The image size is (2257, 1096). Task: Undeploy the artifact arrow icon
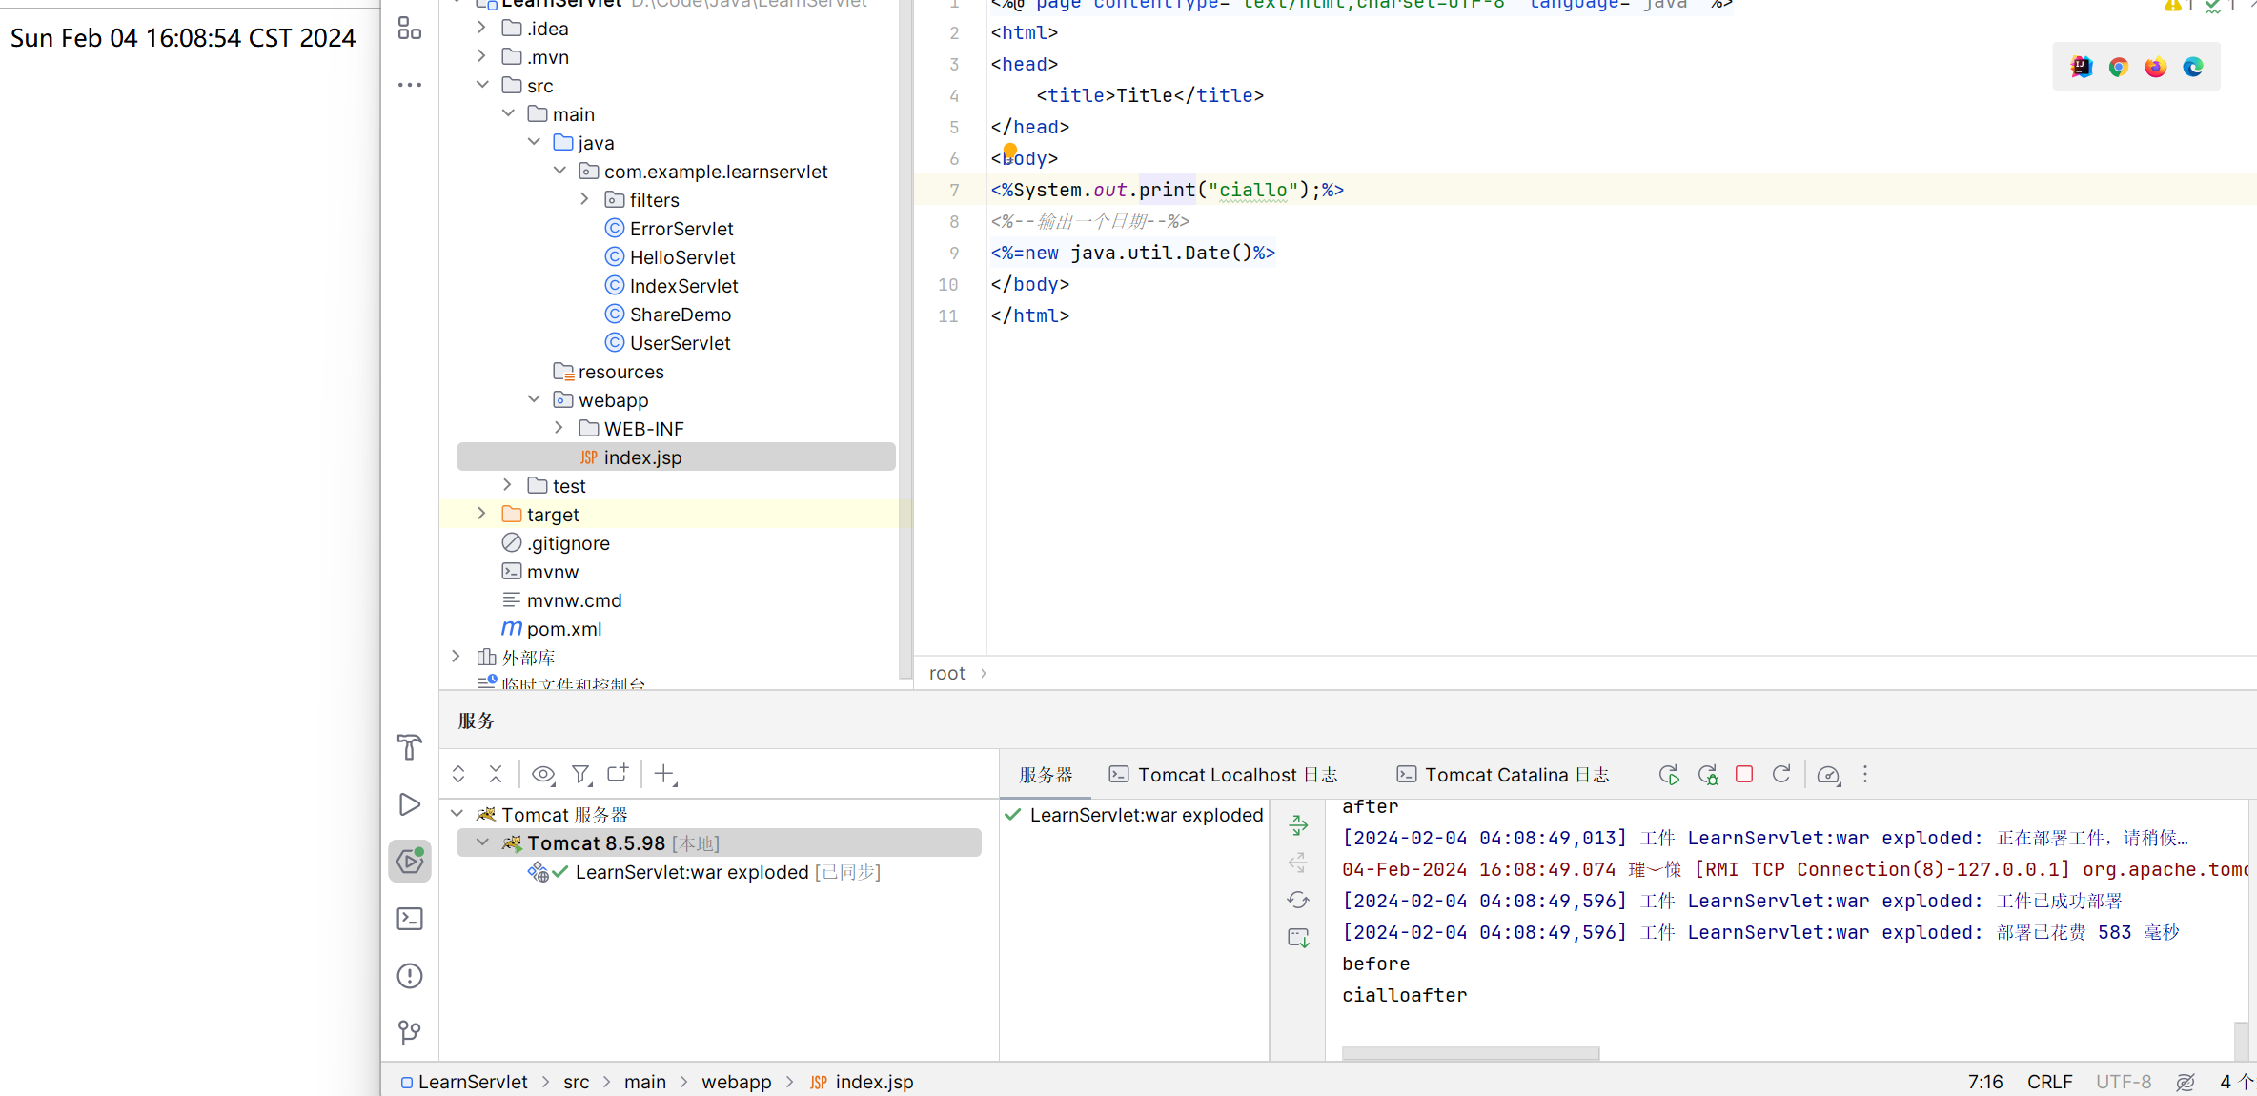(1298, 863)
